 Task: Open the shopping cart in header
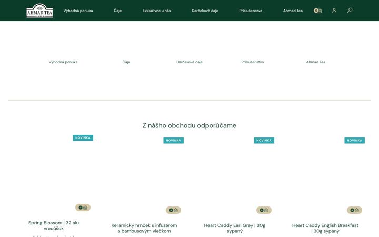pyautogui.click(x=317, y=11)
